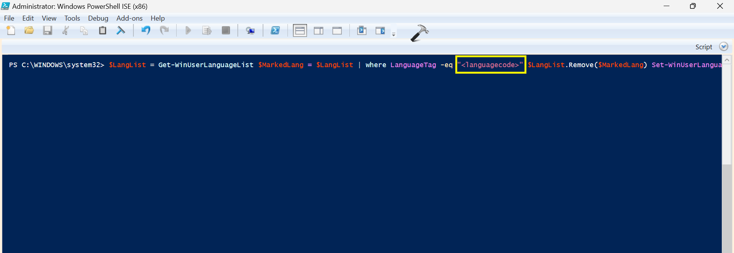Viewport: 734px width, 253px height.
Task: Open the File menu
Action: tap(9, 18)
